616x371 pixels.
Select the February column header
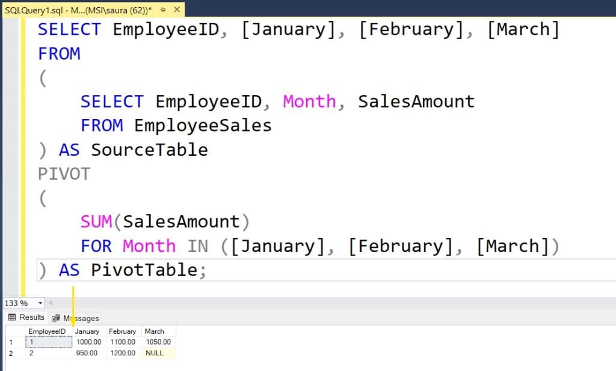[122, 331]
